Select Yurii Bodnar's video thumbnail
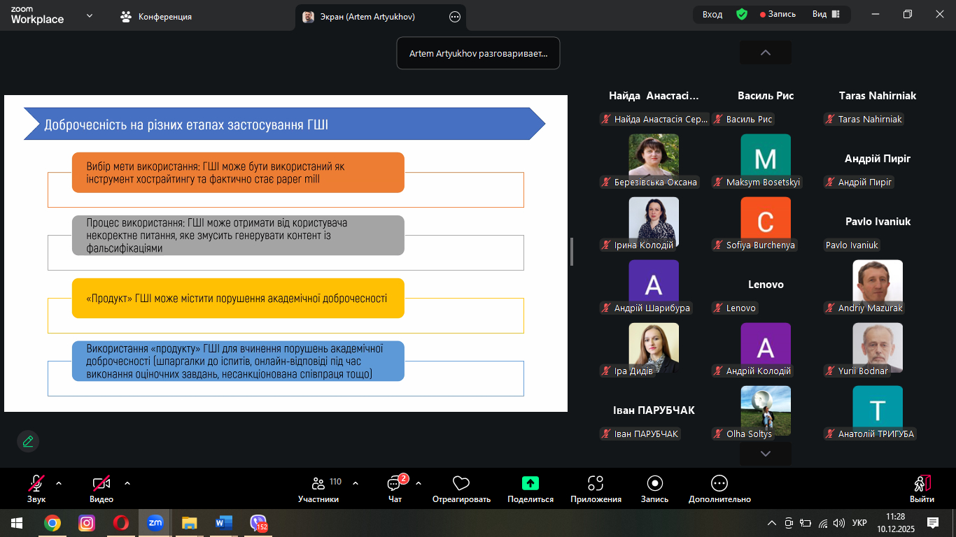956x537 pixels. pos(877,348)
